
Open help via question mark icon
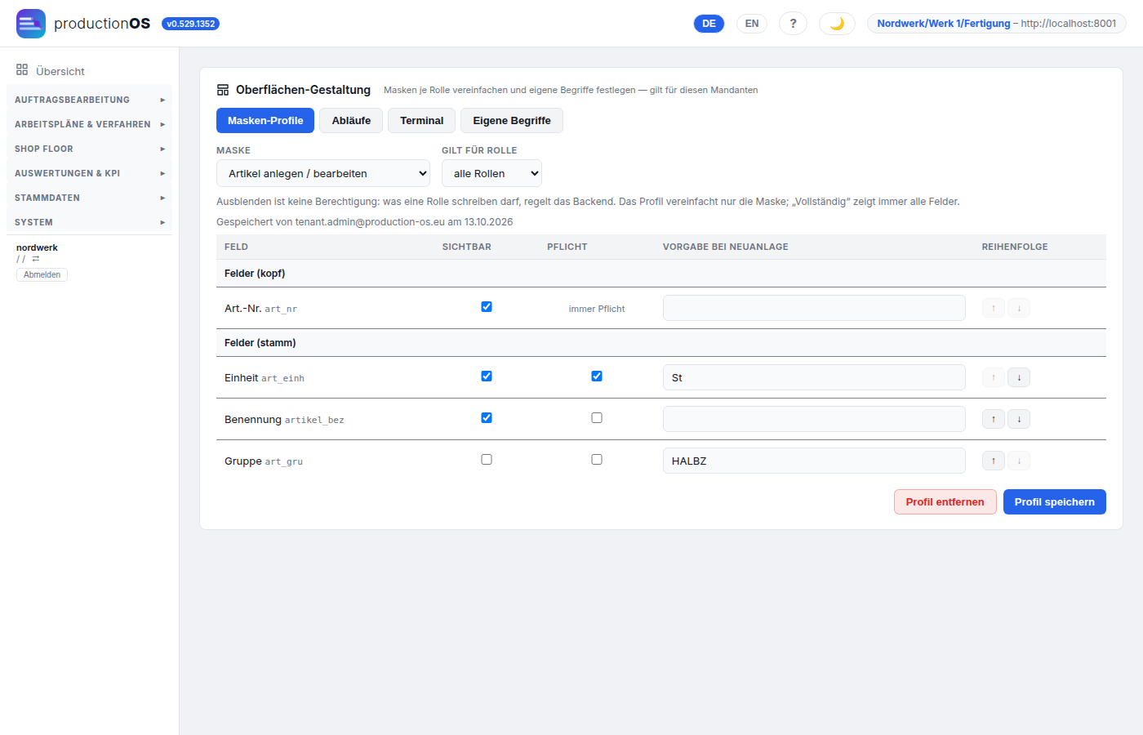(793, 24)
